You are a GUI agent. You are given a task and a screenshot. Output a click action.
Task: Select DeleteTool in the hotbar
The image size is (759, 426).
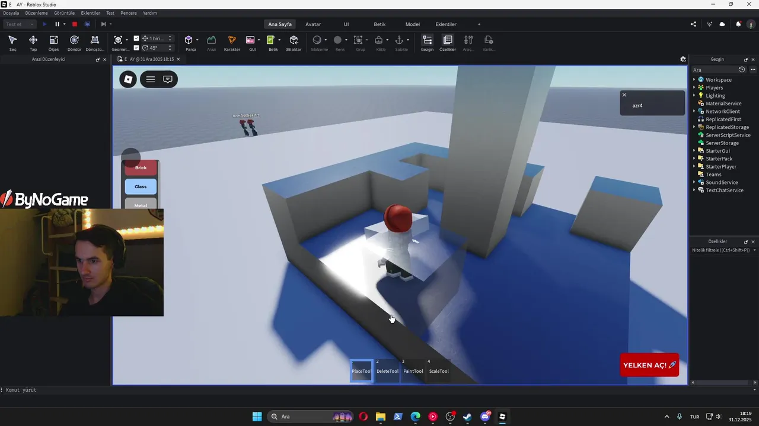pos(387,370)
